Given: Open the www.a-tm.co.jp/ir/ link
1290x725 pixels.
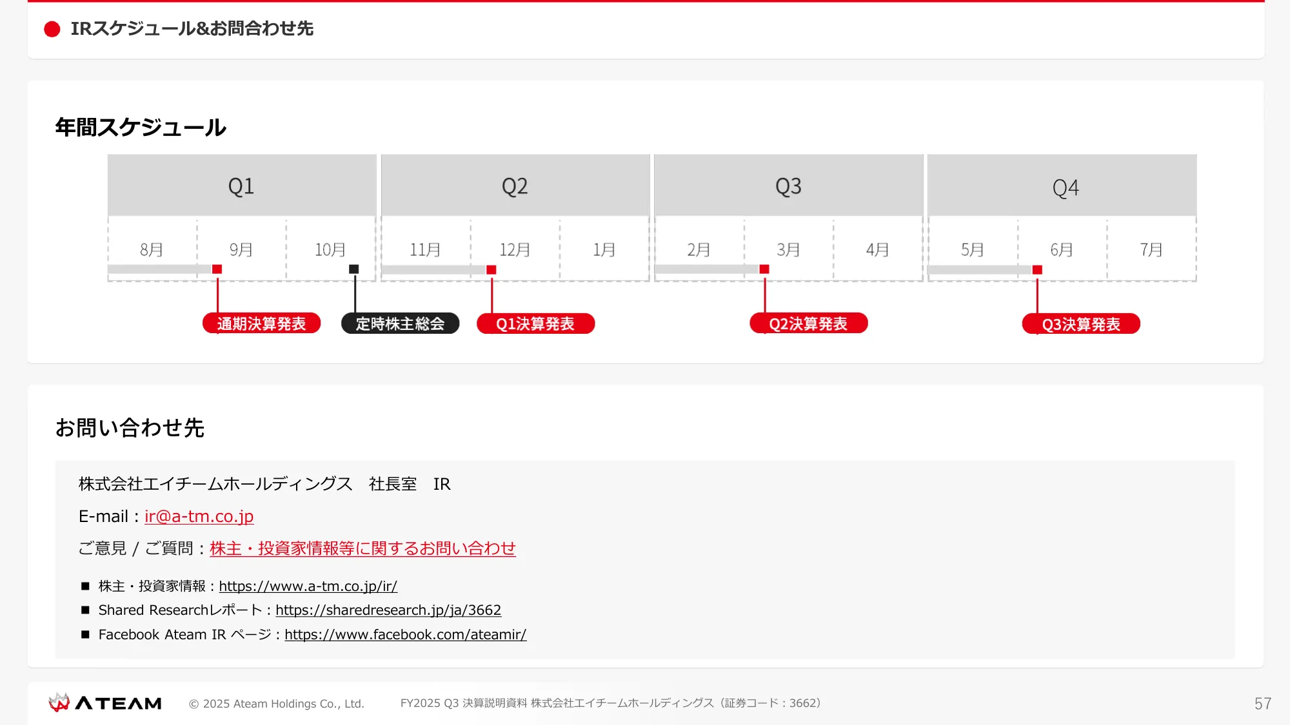Looking at the screenshot, I should pyautogui.click(x=308, y=586).
